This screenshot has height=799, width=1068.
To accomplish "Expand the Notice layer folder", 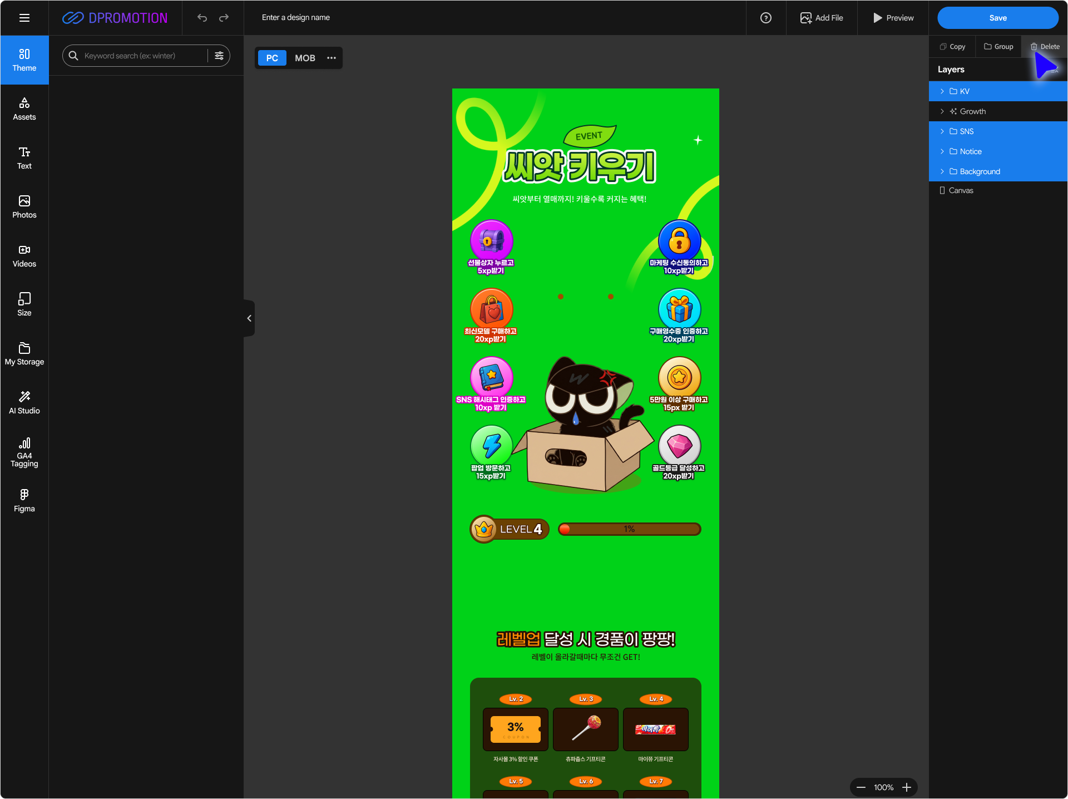I will [x=942, y=151].
